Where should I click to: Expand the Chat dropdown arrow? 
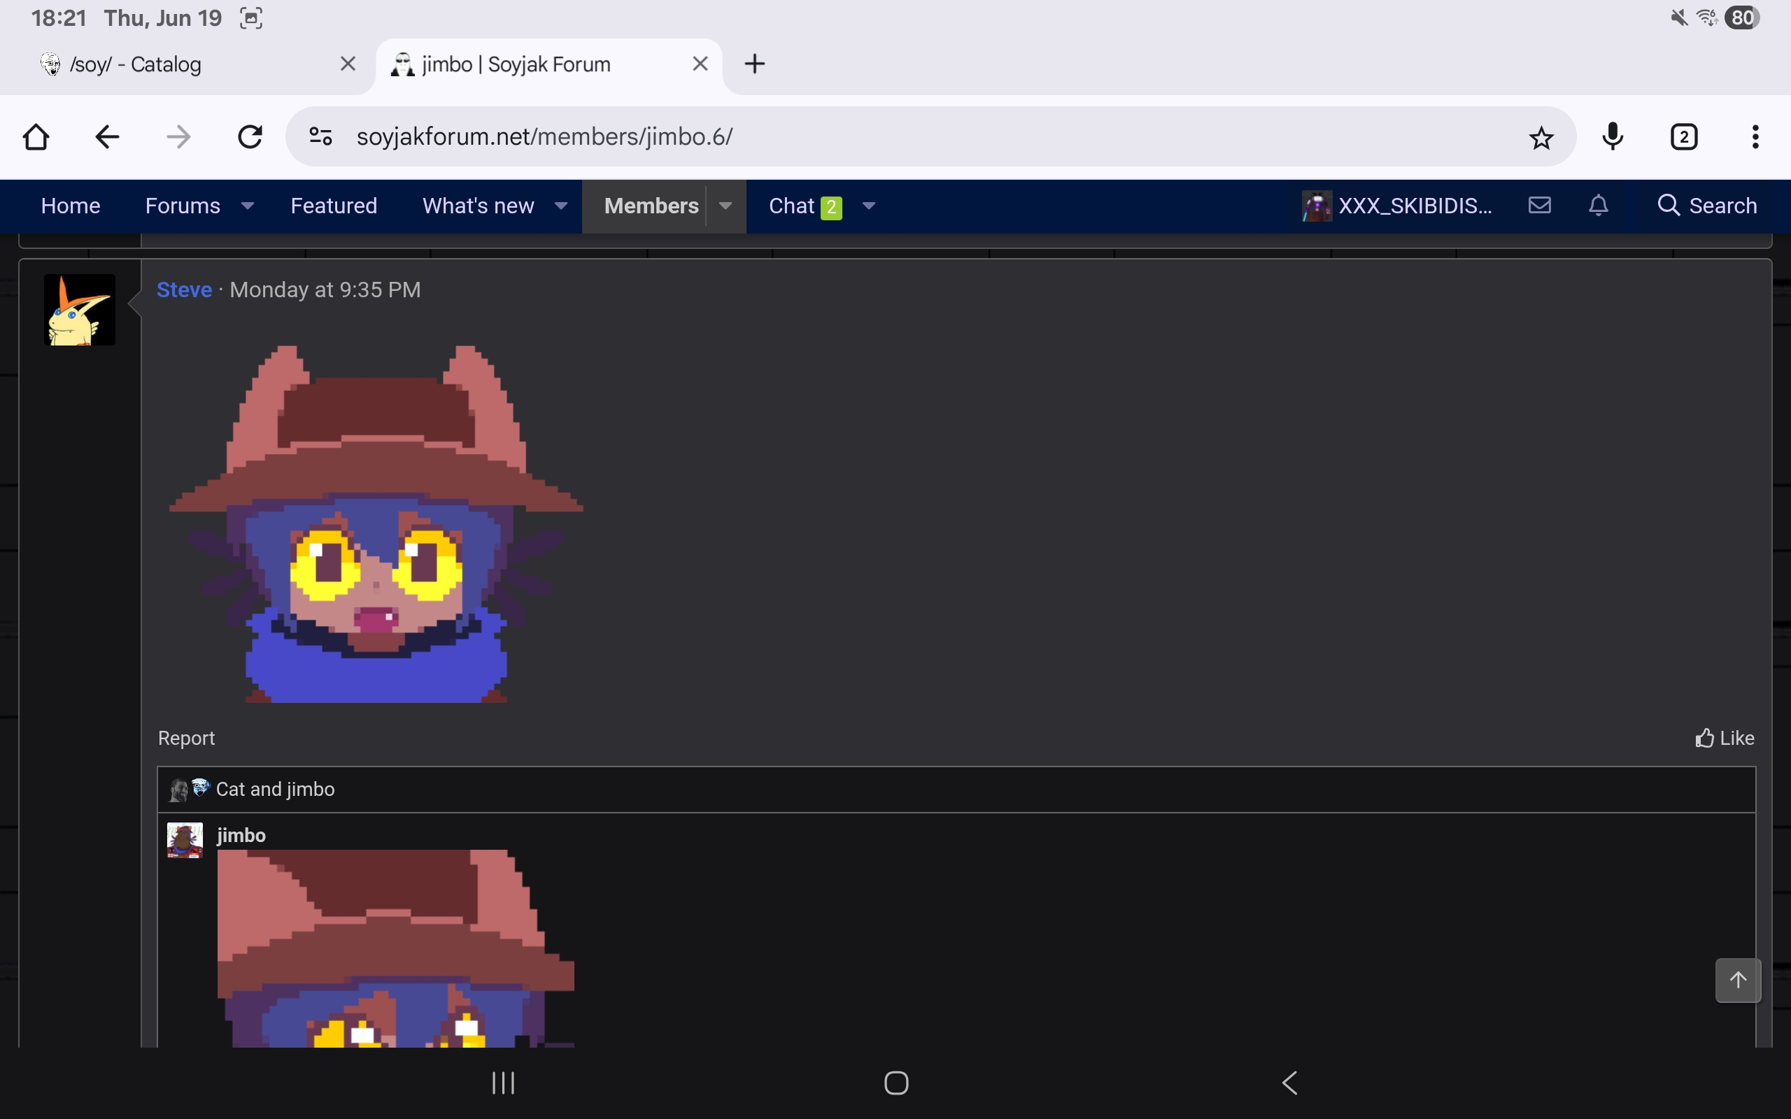[870, 206]
